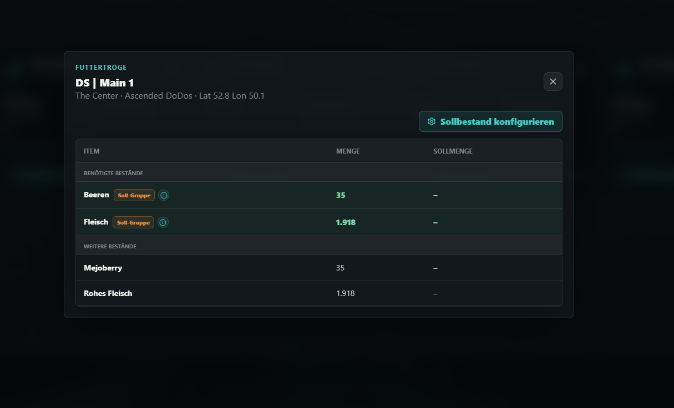Open info icon next to Fleisch
This screenshot has width=674, height=408.
(163, 222)
